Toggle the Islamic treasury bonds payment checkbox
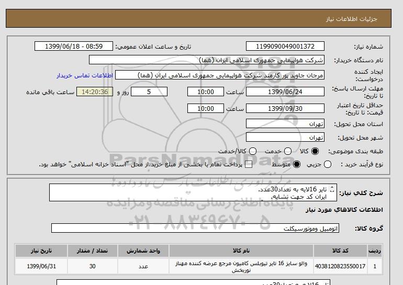 (x=249, y=165)
